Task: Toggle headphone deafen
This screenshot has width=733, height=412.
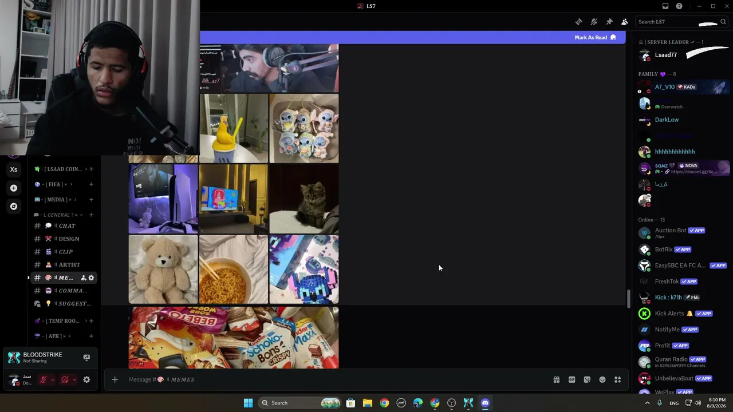Action: 65,379
